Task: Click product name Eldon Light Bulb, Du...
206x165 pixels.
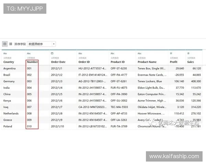Action: coord(151,88)
